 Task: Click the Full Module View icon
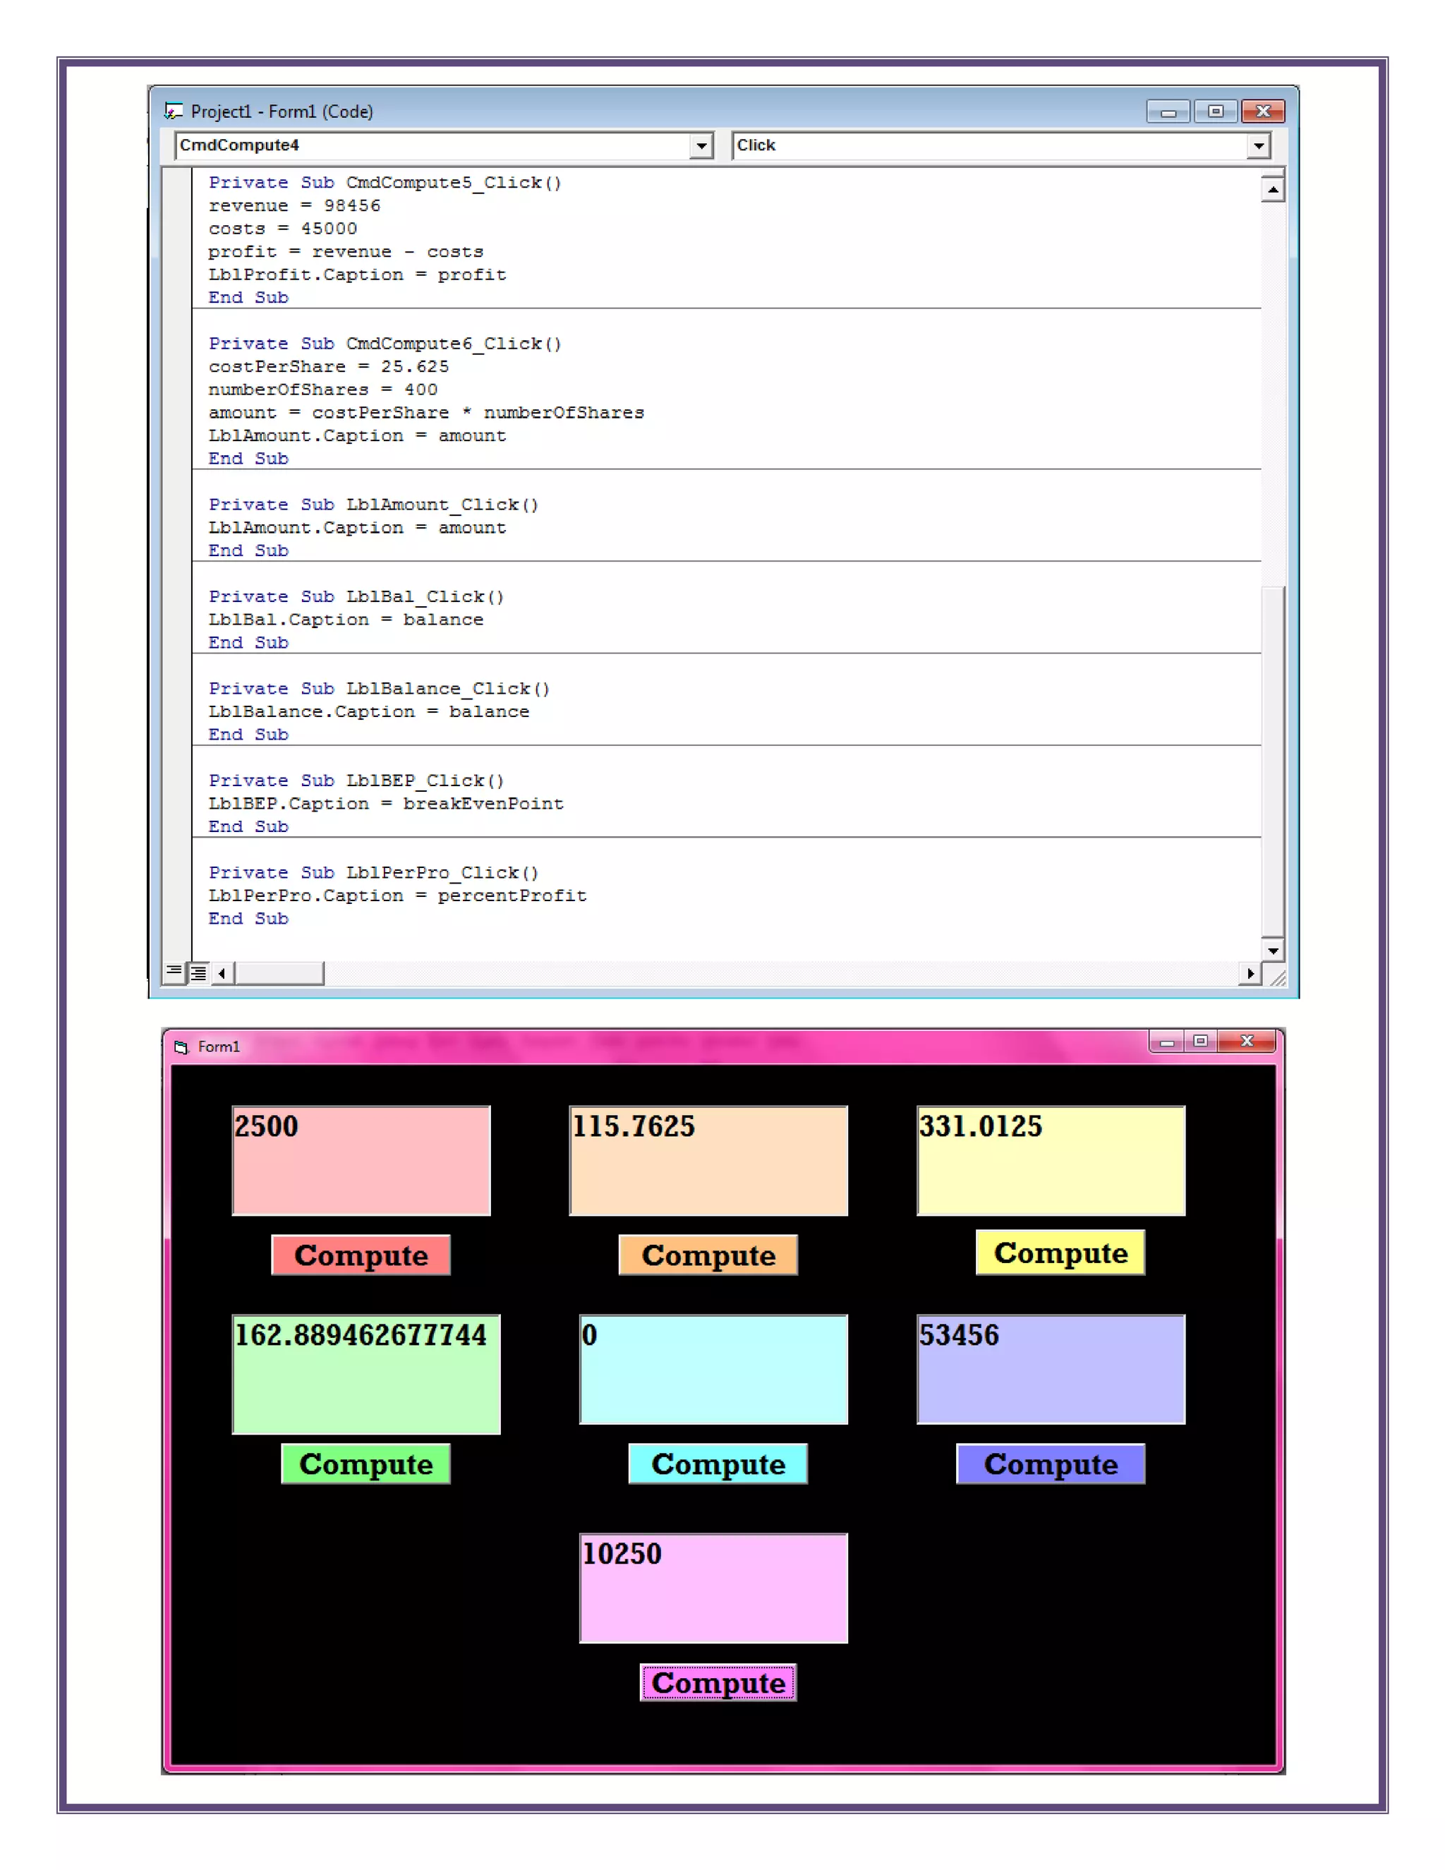[x=198, y=972]
